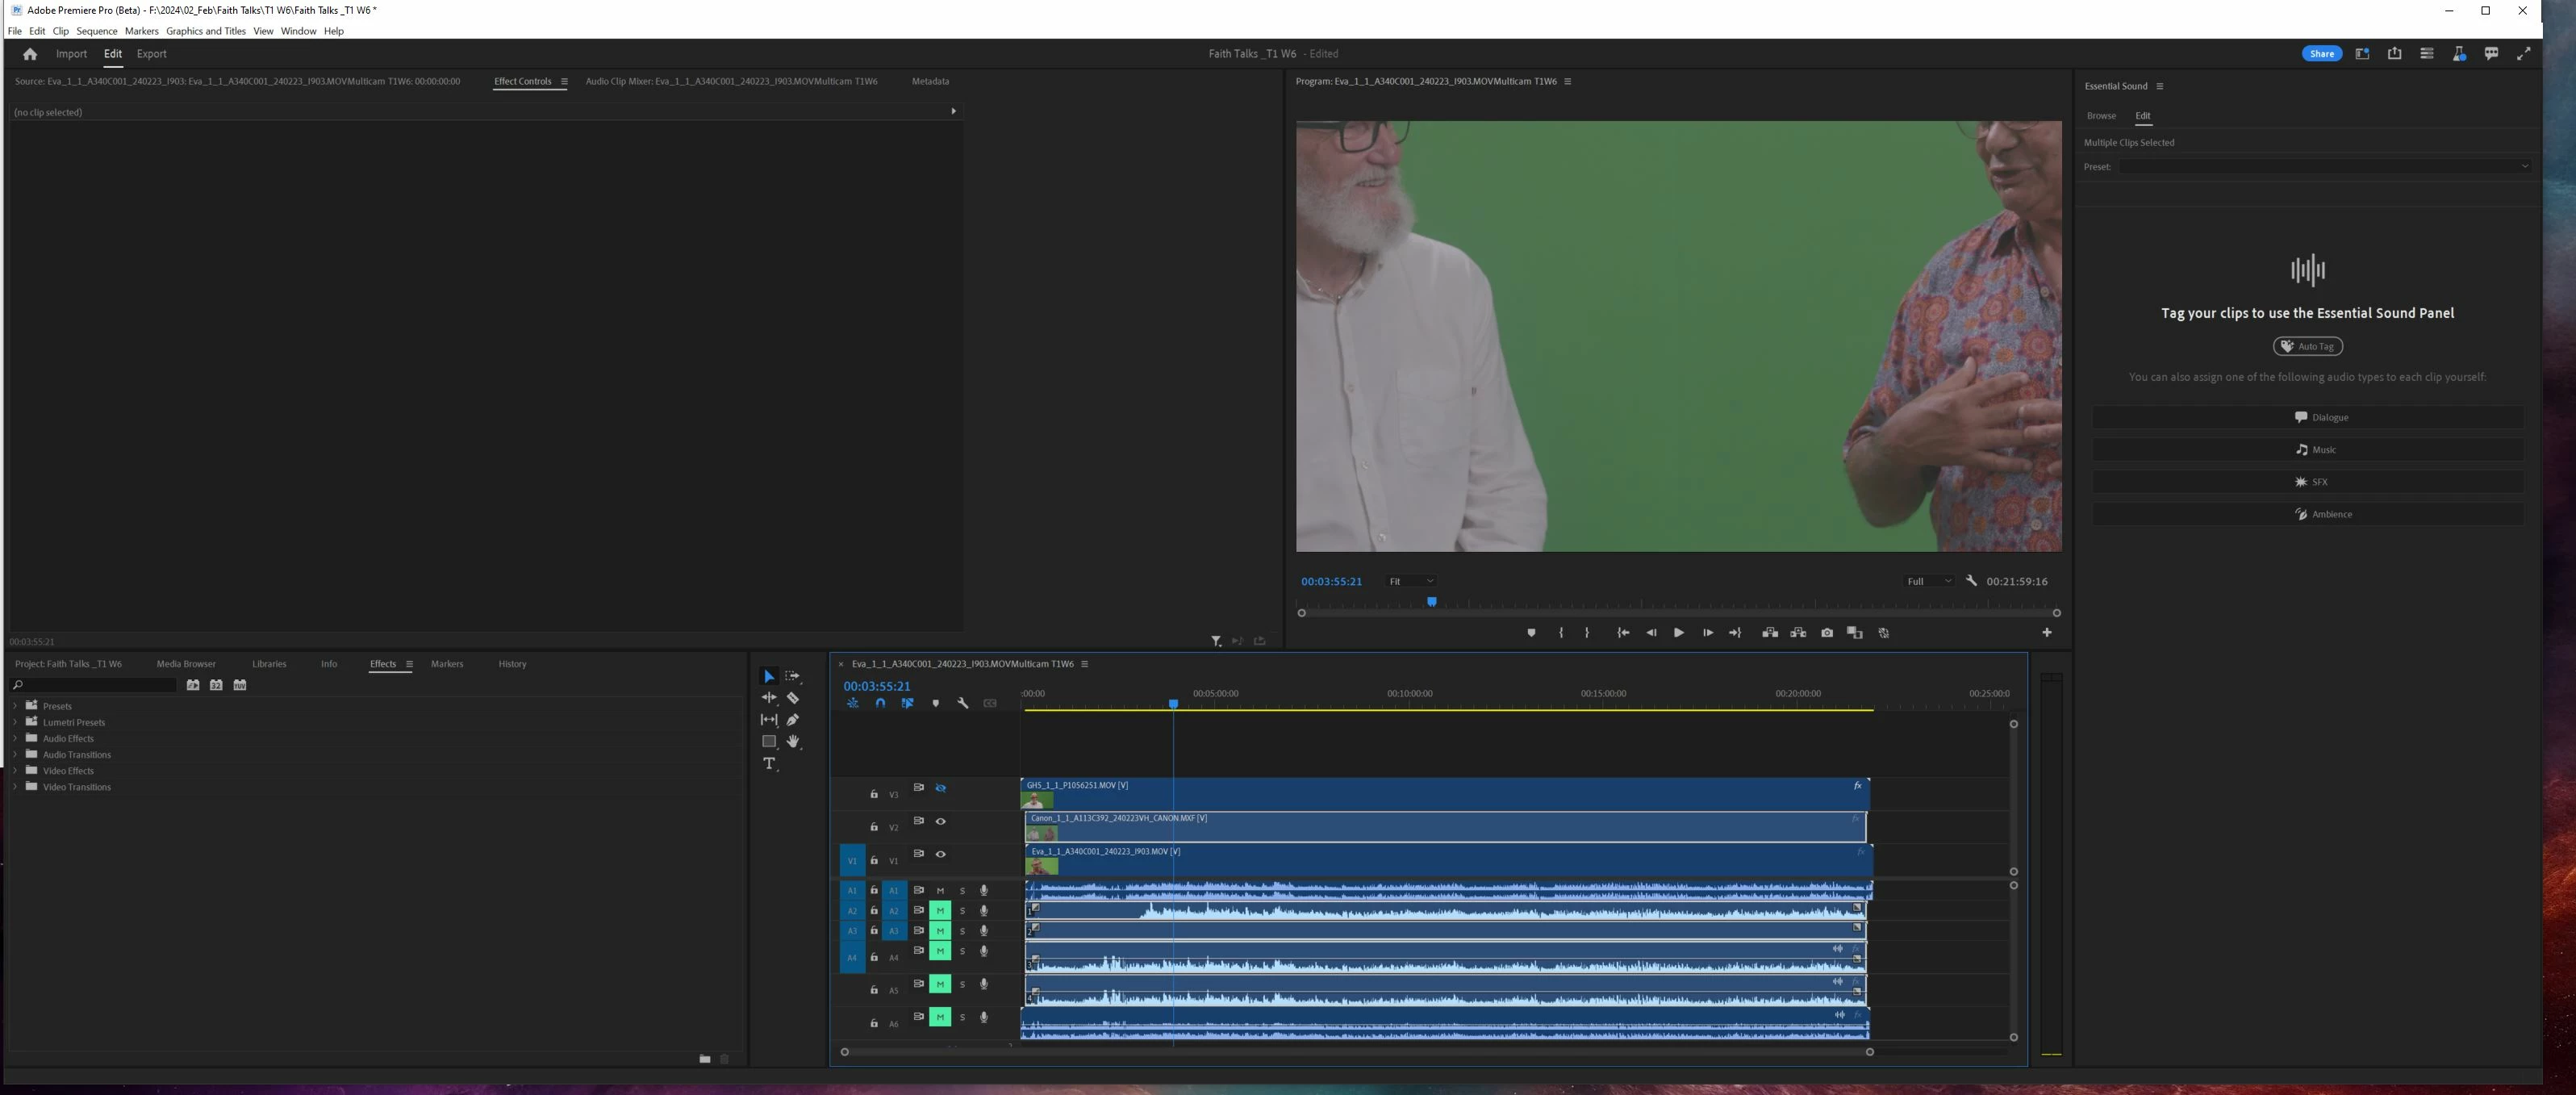Select the Hand tool
This screenshot has width=2576, height=1095.
point(793,742)
